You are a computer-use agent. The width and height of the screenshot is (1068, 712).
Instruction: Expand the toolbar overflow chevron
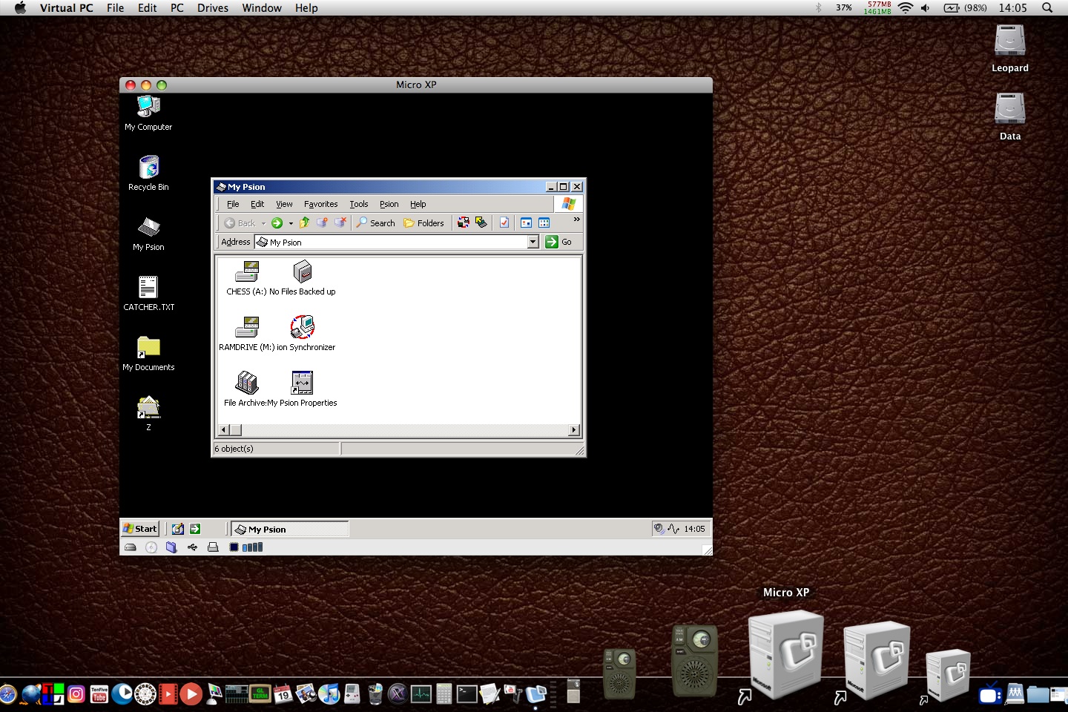click(576, 220)
